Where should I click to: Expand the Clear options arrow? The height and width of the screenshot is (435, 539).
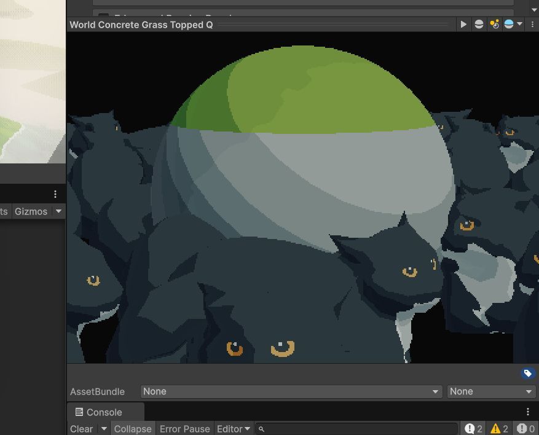tap(103, 429)
